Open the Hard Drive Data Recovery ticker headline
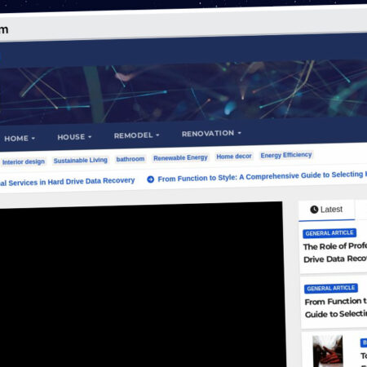The width and height of the screenshot is (367, 367). 67,182
